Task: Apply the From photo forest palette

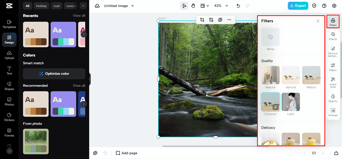Action: click(36, 141)
